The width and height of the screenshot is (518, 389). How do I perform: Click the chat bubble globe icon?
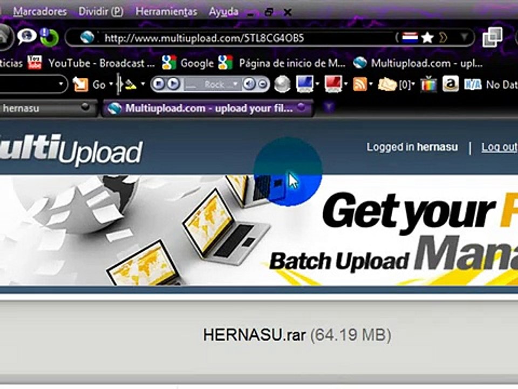pos(27,36)
